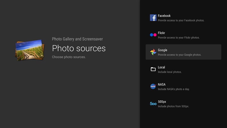Click "Provide access to your Facebook photos." text

181,20
